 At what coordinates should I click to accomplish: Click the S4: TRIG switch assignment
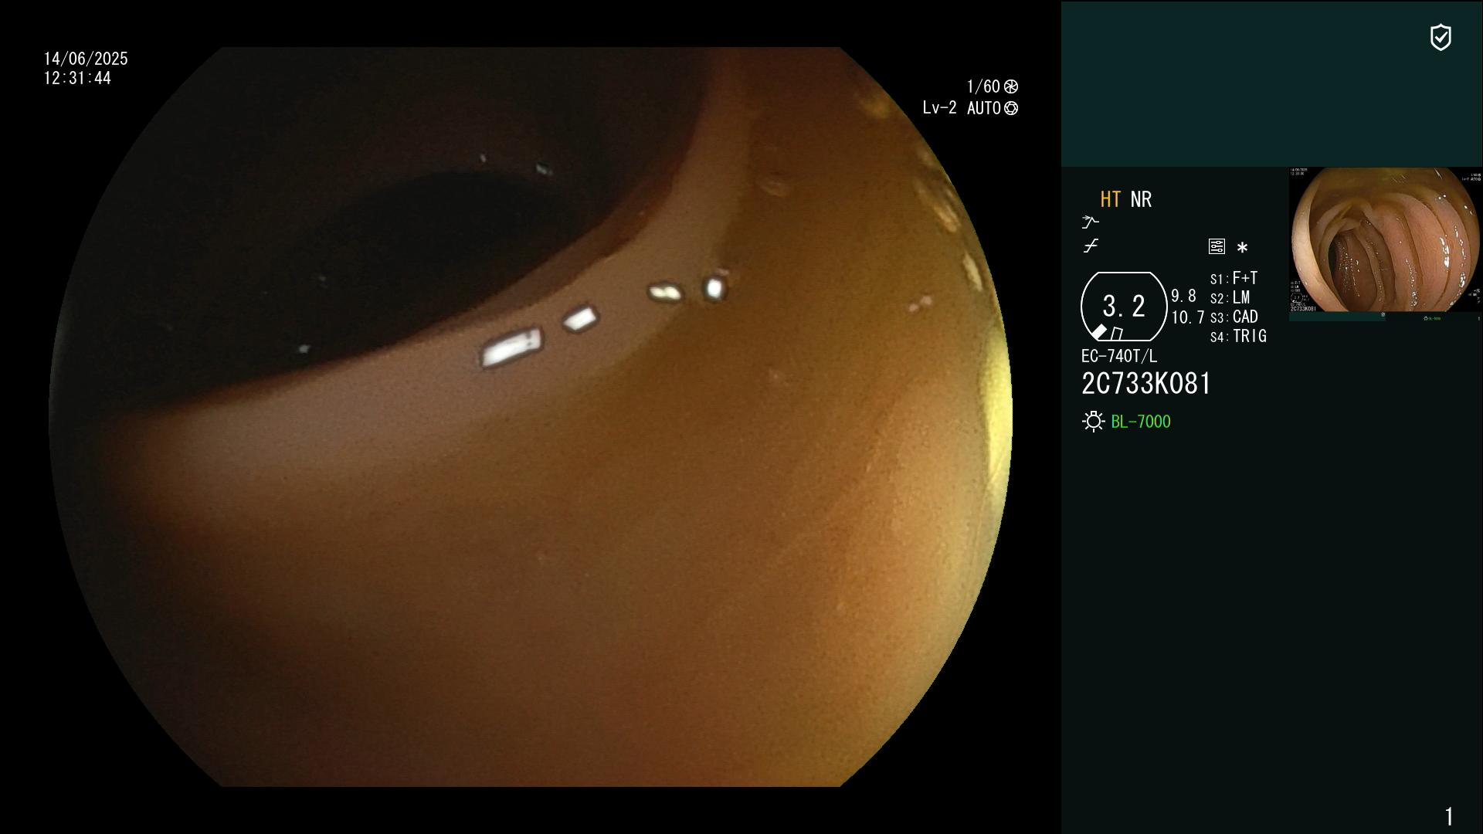click(x=1238, y=337)
